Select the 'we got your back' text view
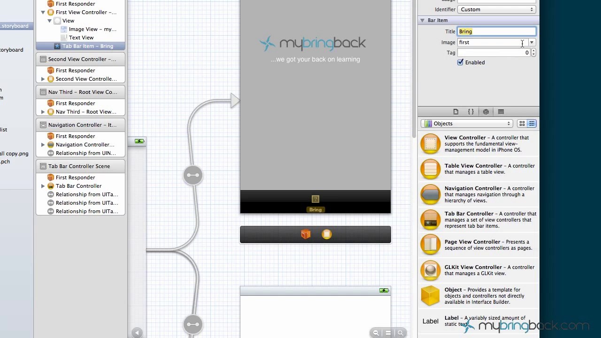The height and width of the screenshot is (338, 601). pos(316,59)
